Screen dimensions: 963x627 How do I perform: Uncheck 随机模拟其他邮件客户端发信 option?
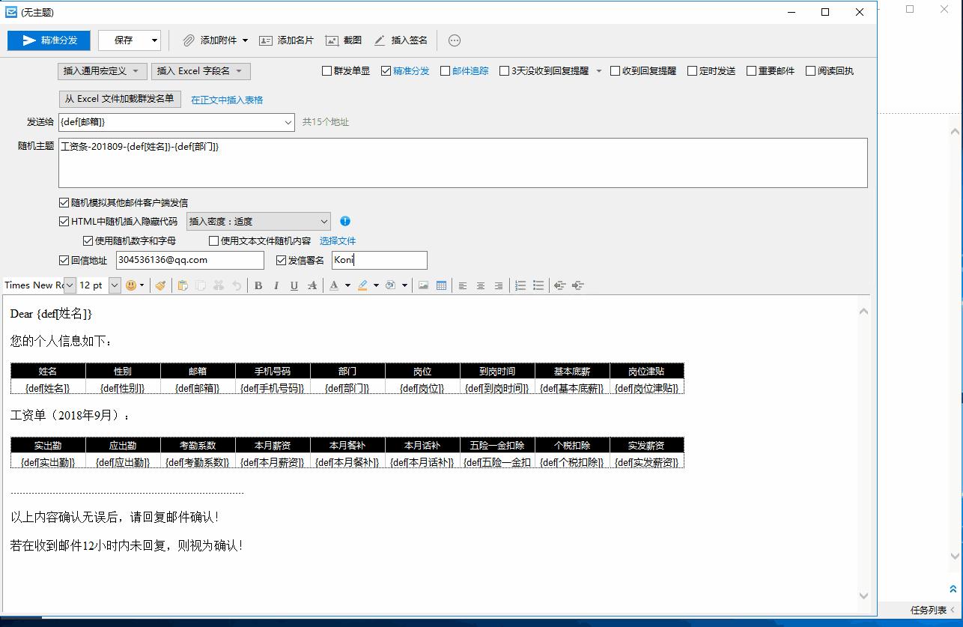[x=64, y=202]
